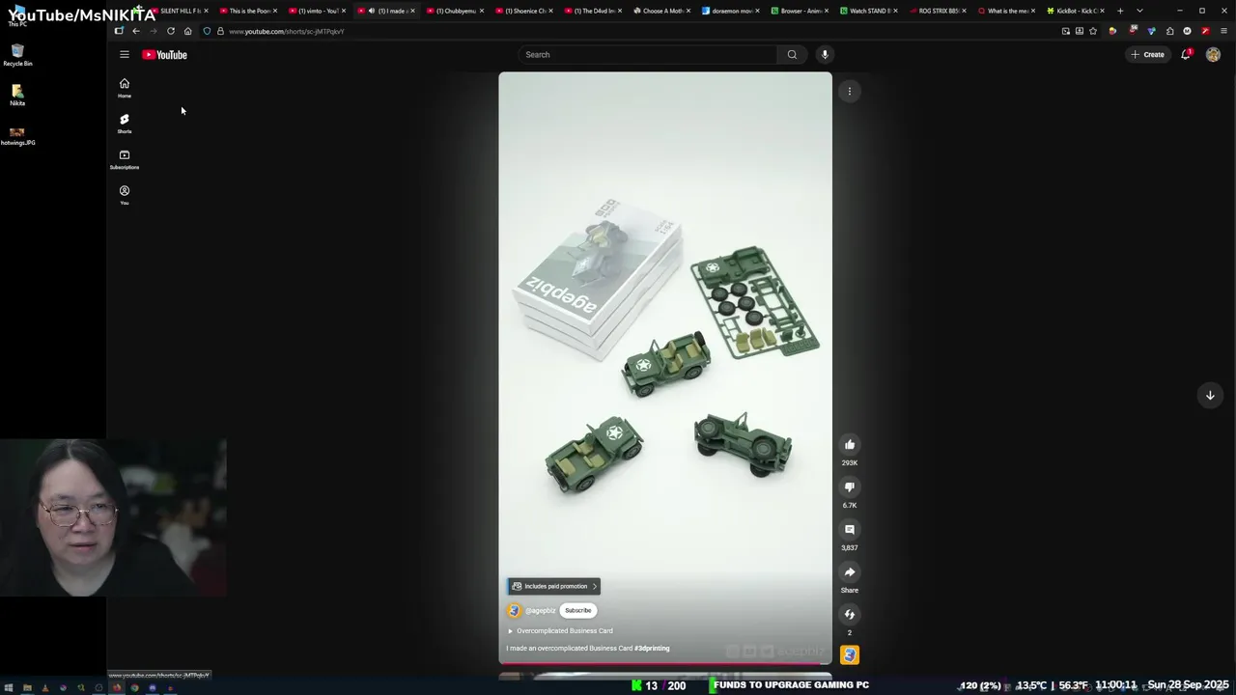Image resolution: width=1236 pixels, height=695 pixels.
Task: Open the YouTube hamburger guide menu
Action: (x=124, y=55)
